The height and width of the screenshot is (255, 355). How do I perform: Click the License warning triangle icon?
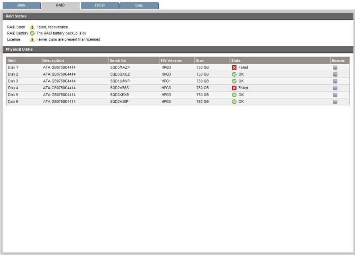[32, 39]
